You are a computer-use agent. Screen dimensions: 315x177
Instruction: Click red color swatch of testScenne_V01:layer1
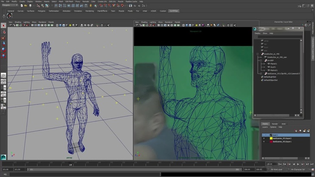point(271,141)
